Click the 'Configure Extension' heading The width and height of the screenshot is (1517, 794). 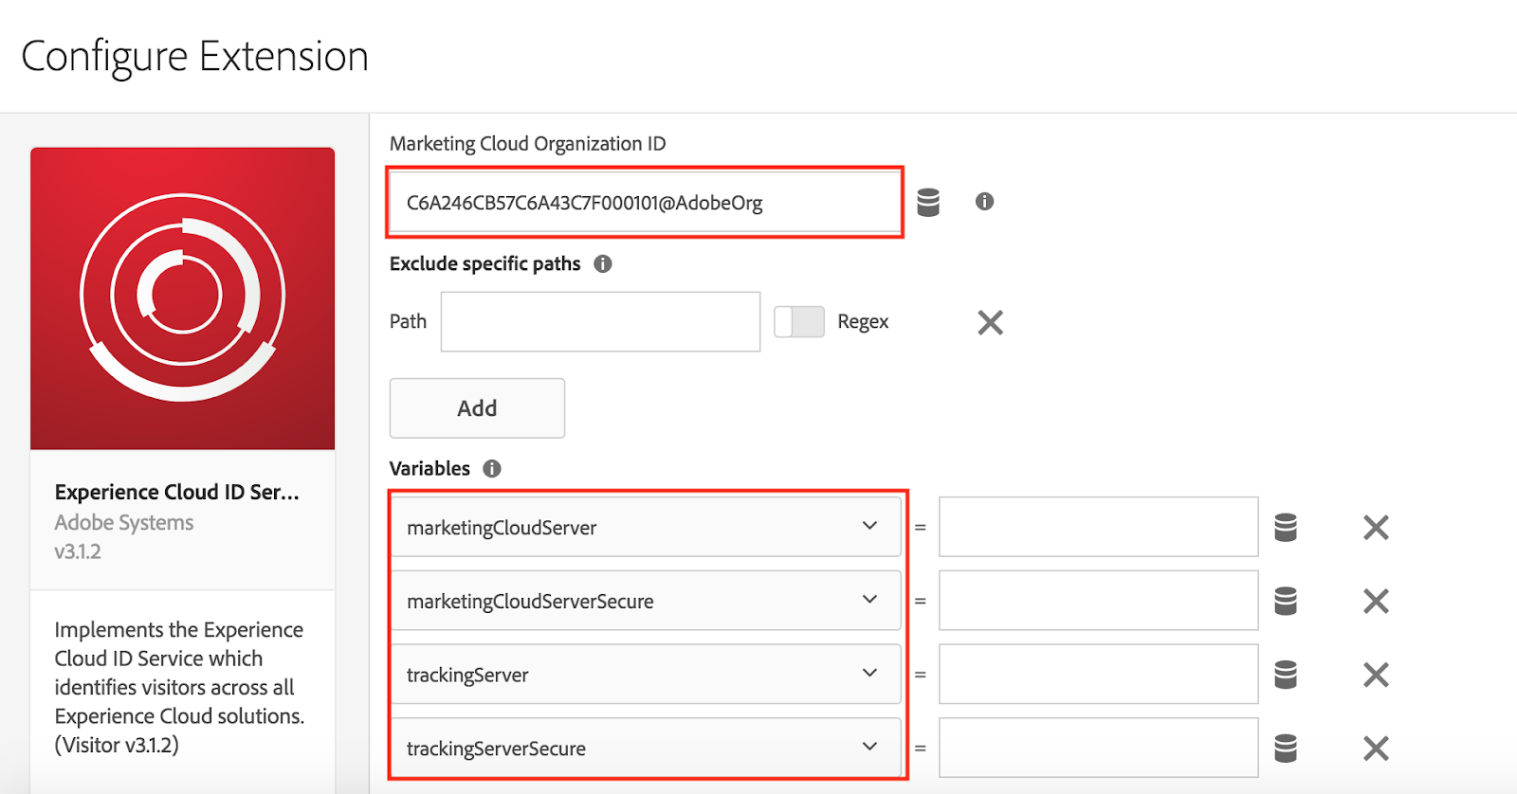[194, 57]
